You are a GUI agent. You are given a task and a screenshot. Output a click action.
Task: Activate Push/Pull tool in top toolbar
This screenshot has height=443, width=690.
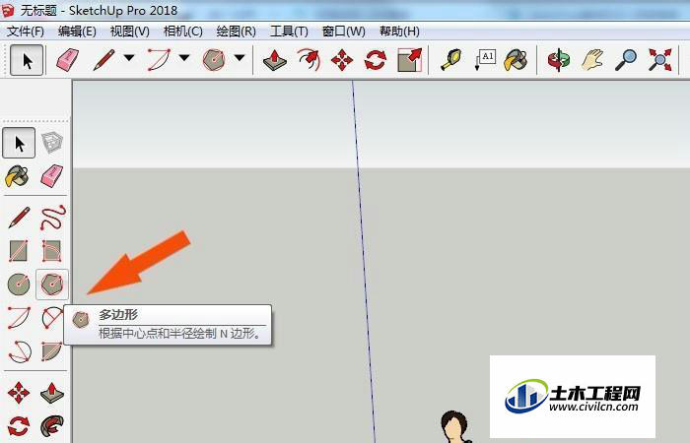pyautogui.click(x=275, y=60)
